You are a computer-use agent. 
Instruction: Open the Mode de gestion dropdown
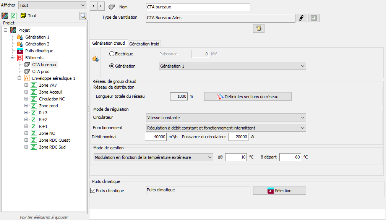[153, 157]
